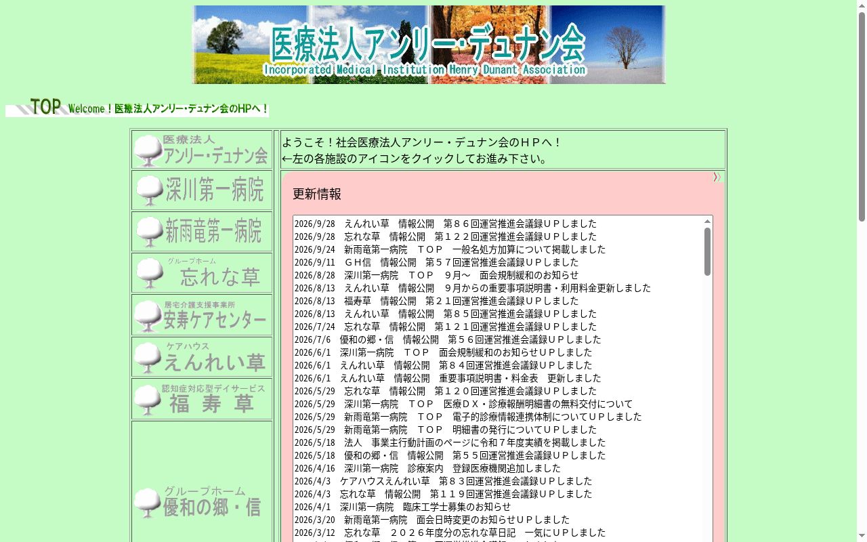The width and height of the screenshot is (867, 542).
Task: Open the 深川第一病院 sidebar icon
Action: 202,190
